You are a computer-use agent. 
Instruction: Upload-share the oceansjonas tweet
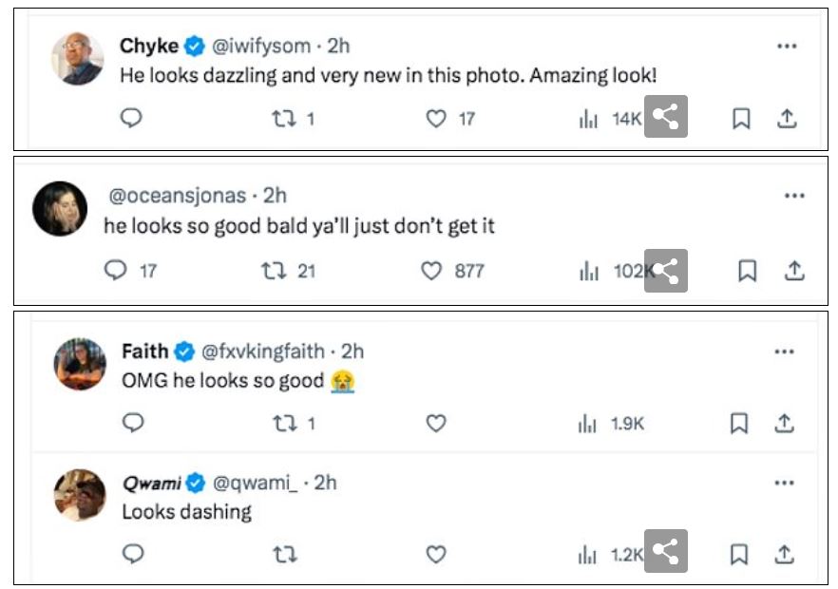pos(794,271)
